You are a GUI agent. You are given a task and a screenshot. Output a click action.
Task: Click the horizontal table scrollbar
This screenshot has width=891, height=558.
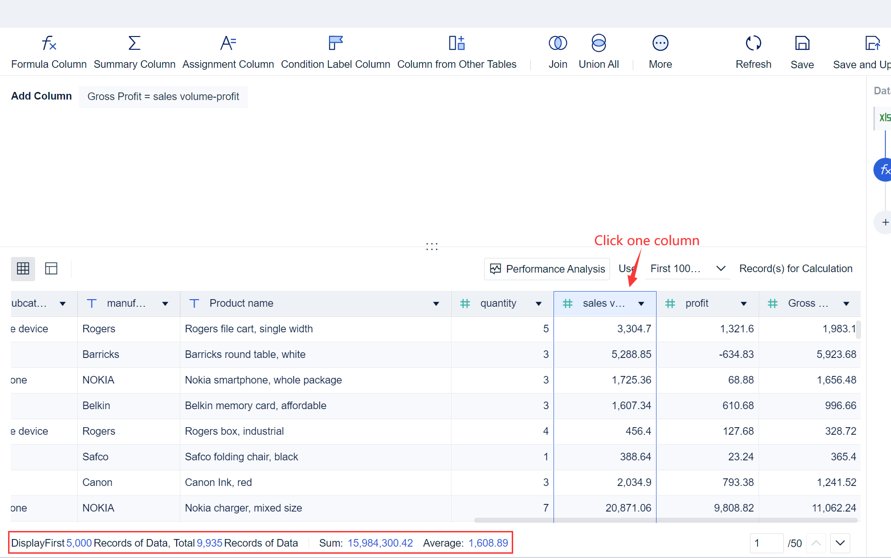666,520
